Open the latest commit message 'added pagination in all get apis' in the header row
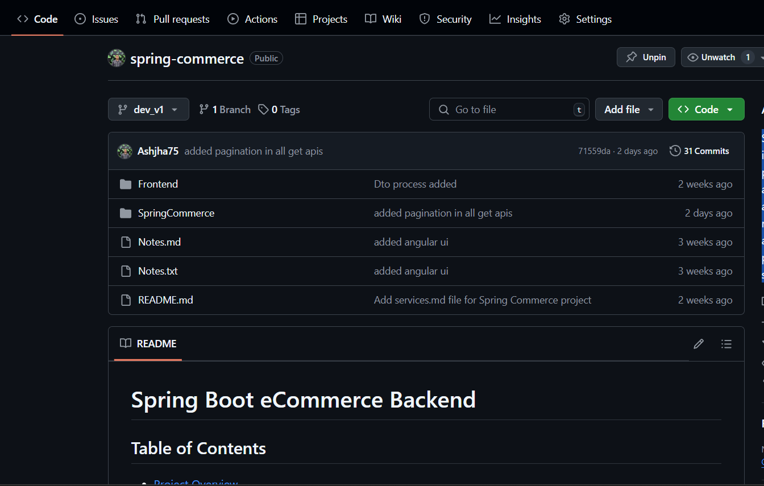 click(x=254, y=151)
